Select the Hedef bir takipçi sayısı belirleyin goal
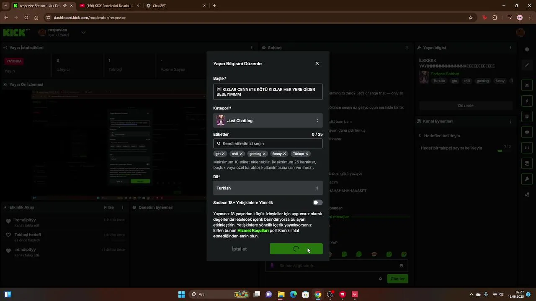This screenshot has height=301, width=536. pyautogui.click(x=451, y=148)
